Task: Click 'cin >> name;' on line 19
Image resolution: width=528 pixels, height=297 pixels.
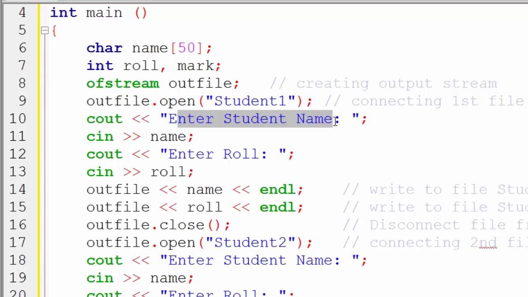Action: click(x=140, y=278)
